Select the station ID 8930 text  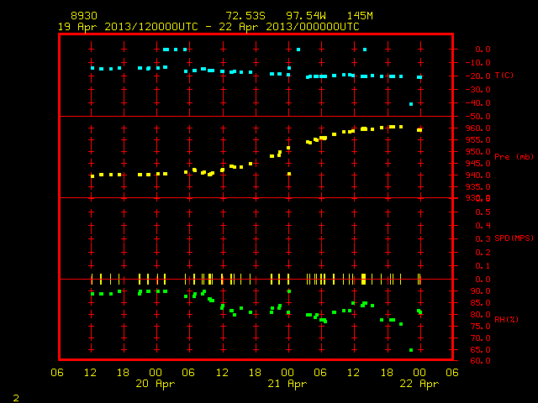[84, 16]
